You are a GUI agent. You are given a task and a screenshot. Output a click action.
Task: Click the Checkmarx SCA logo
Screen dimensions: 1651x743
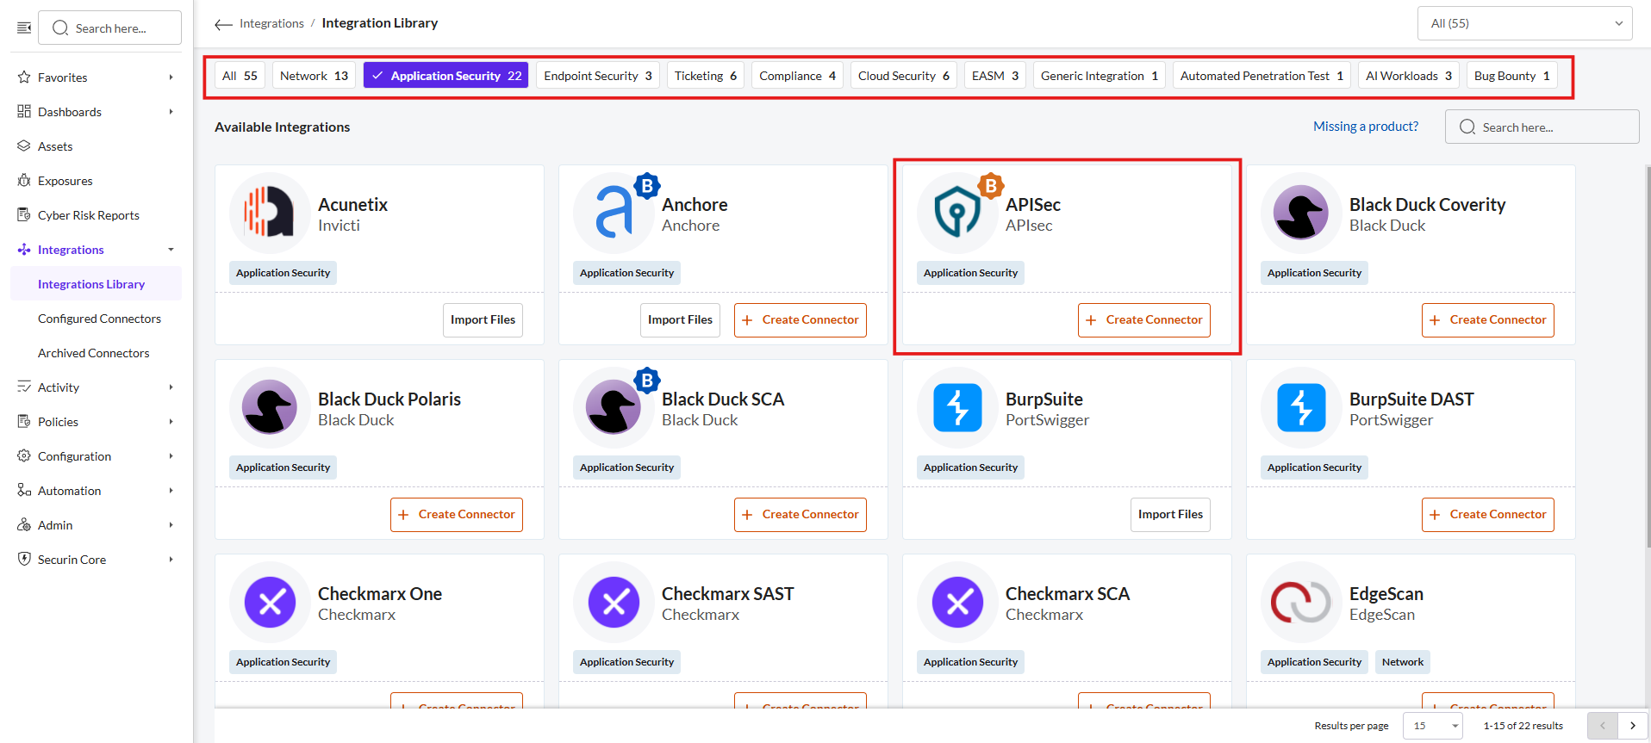tap(957, 601)
